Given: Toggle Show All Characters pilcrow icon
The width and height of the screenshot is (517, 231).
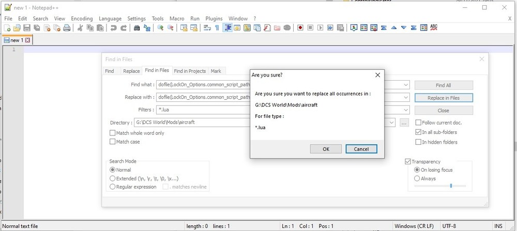Looking at the screenshot, I should [x=217, y=28].
